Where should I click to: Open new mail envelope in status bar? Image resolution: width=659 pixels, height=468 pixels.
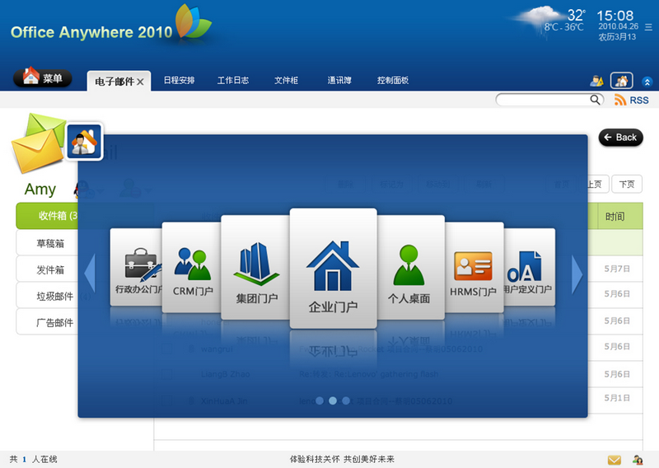click(614, 460)
